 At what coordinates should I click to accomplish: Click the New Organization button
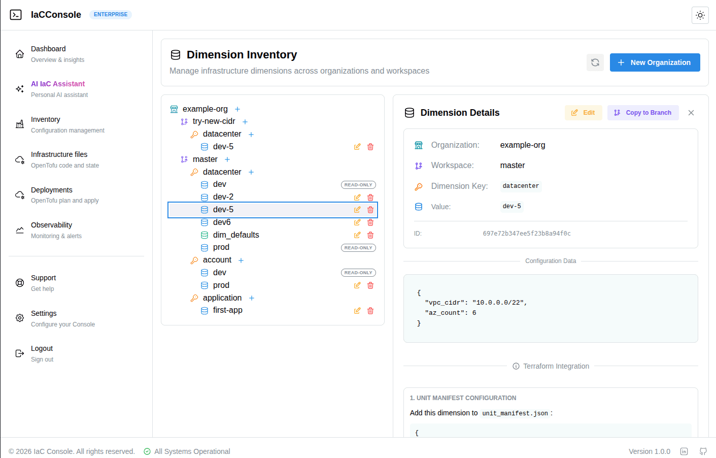tap(655, 62)
